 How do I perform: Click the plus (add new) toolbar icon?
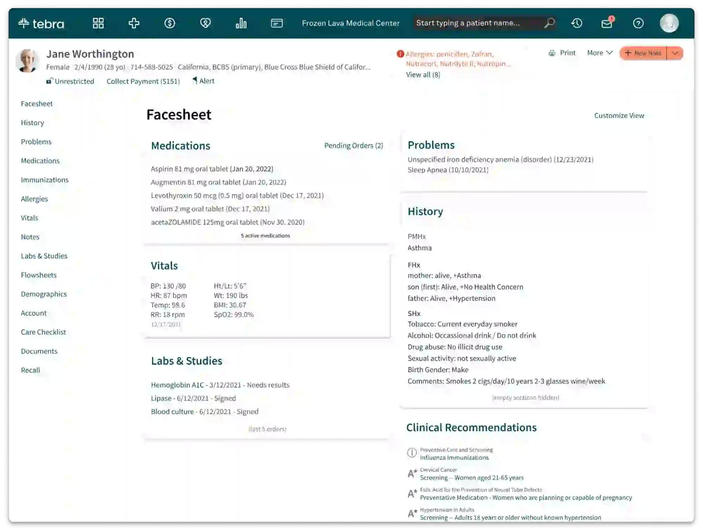point(134,23)
